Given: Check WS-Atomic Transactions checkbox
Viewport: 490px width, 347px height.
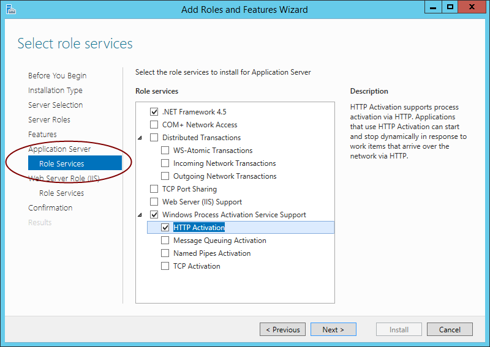Looking at the screenshot, I should (x=165, y=151).
